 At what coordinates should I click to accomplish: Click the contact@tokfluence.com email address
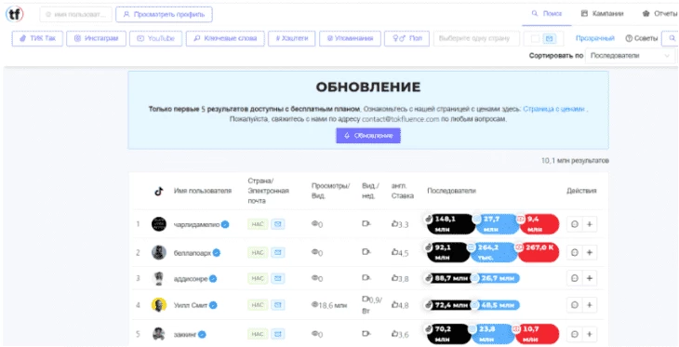(401, 119)
